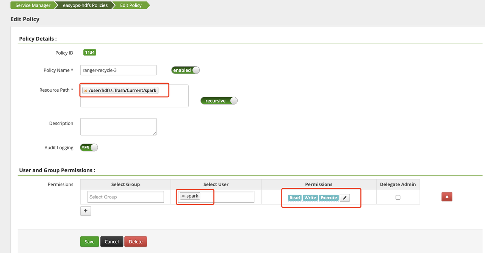Open the Select Group dropdown

[x=125, y=197]
